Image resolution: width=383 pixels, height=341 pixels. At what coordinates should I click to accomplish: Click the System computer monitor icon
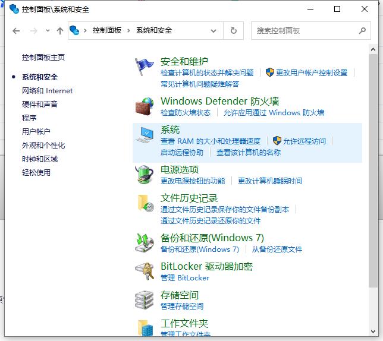[145, 135]
